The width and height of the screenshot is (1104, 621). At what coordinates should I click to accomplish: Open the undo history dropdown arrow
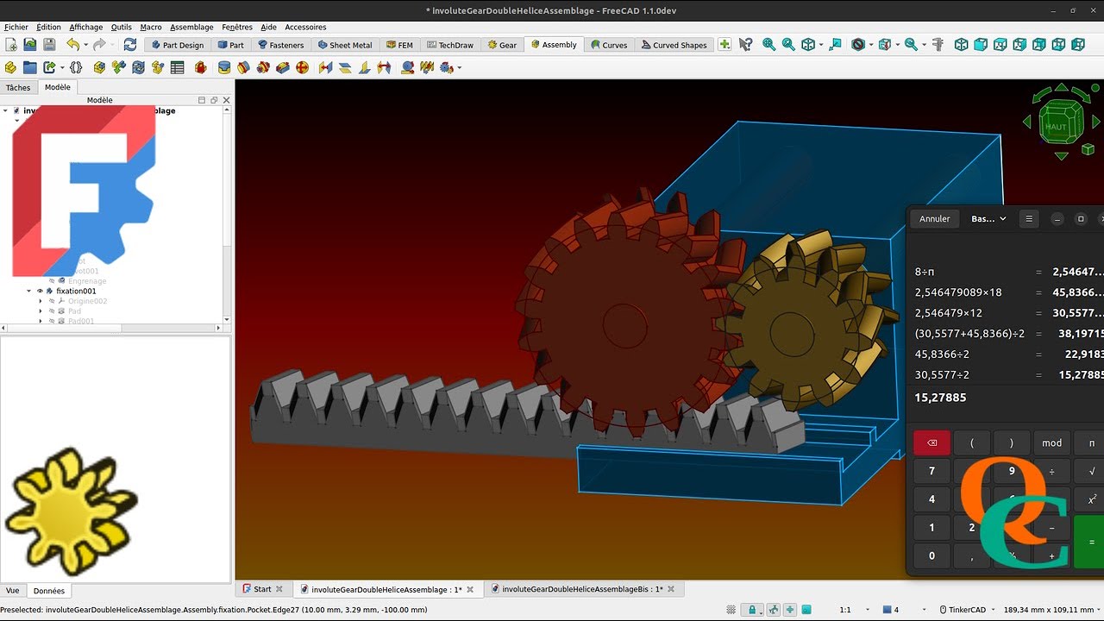[x=85, y=45]
